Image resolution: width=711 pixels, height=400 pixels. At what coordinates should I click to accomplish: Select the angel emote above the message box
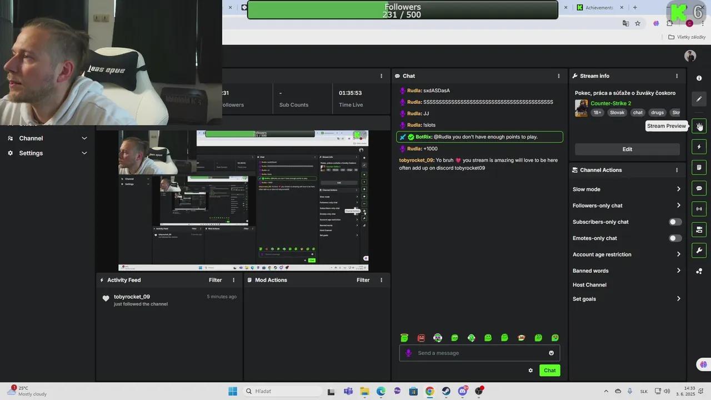tap(404, 337)
